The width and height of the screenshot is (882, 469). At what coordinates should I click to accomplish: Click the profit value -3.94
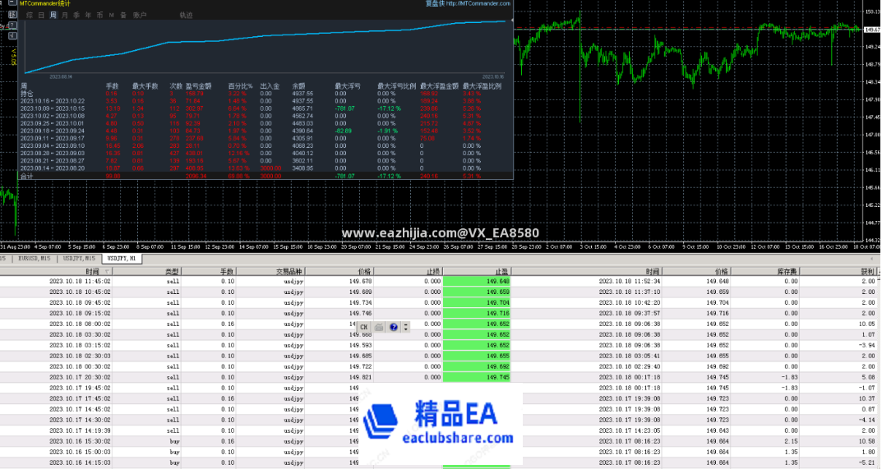(867, 345)
